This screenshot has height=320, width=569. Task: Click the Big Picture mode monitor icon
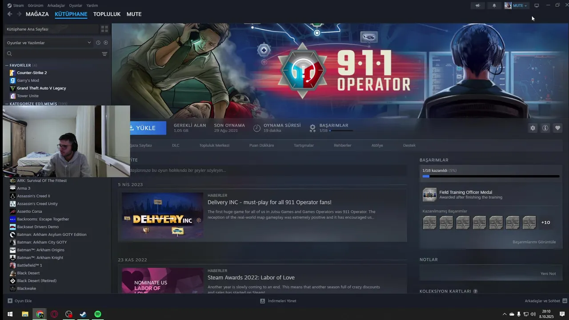coord(537,5)
